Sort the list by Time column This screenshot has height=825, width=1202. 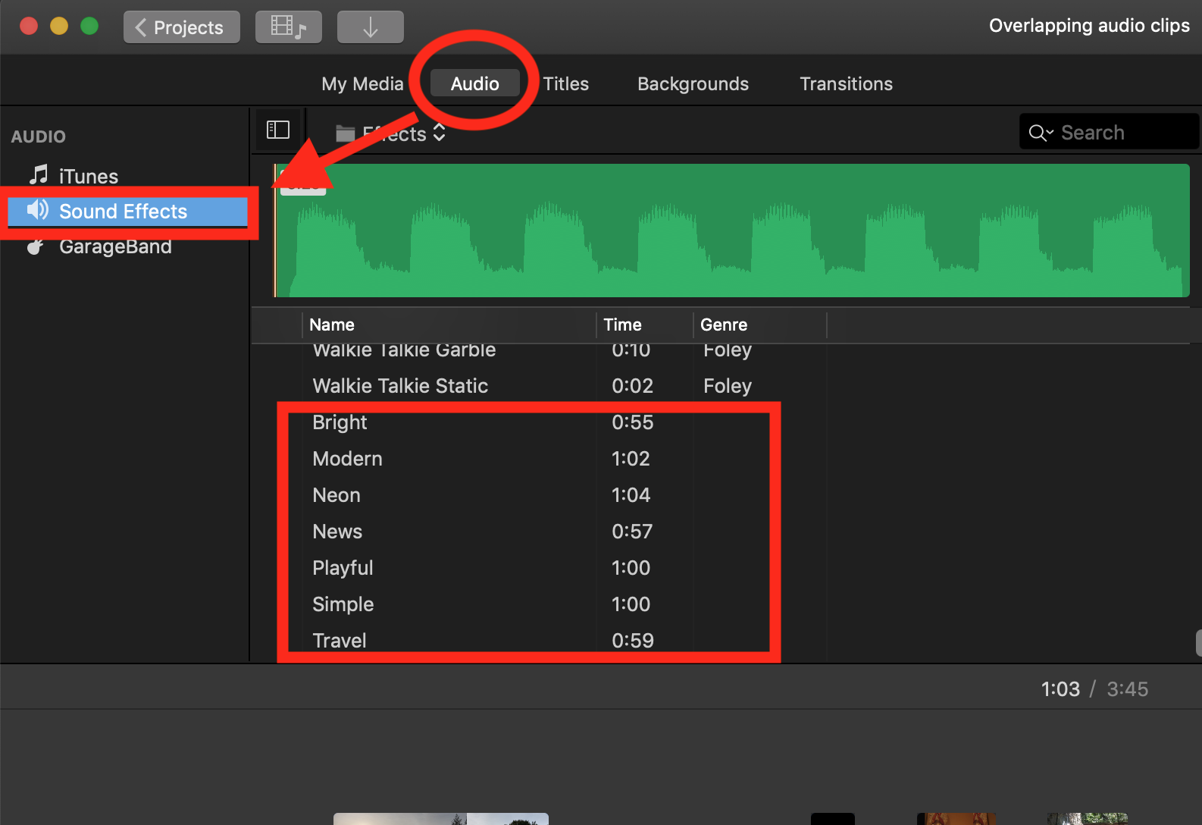(622, 325)
